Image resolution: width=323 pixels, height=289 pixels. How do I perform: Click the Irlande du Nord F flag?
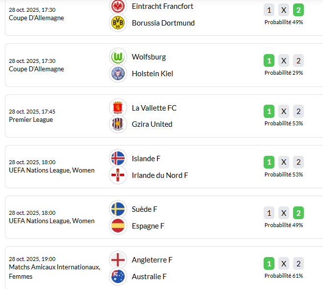pyautogui.click(x=118, y=175)
